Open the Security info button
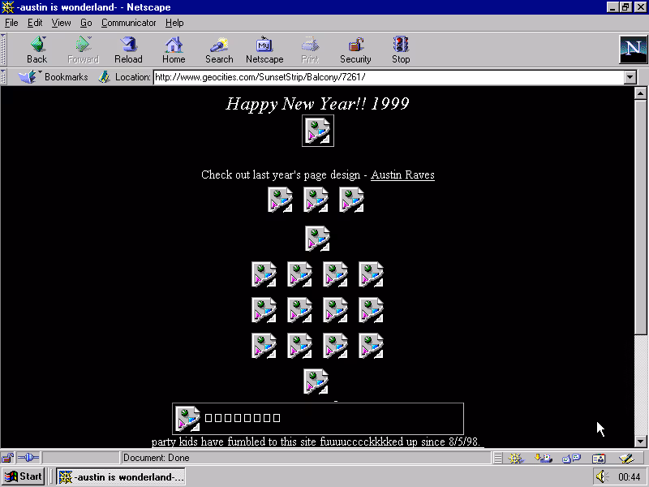649x487 pixels. [355, 50]
